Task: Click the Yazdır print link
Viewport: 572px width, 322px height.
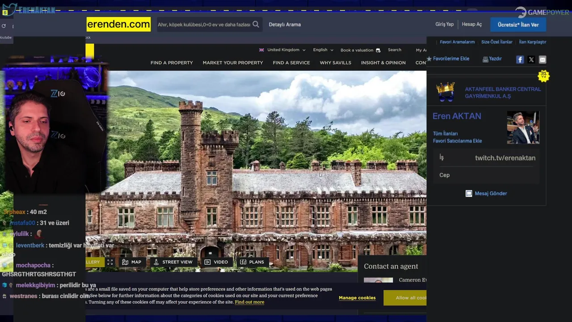Action: (x=495, y=59)
